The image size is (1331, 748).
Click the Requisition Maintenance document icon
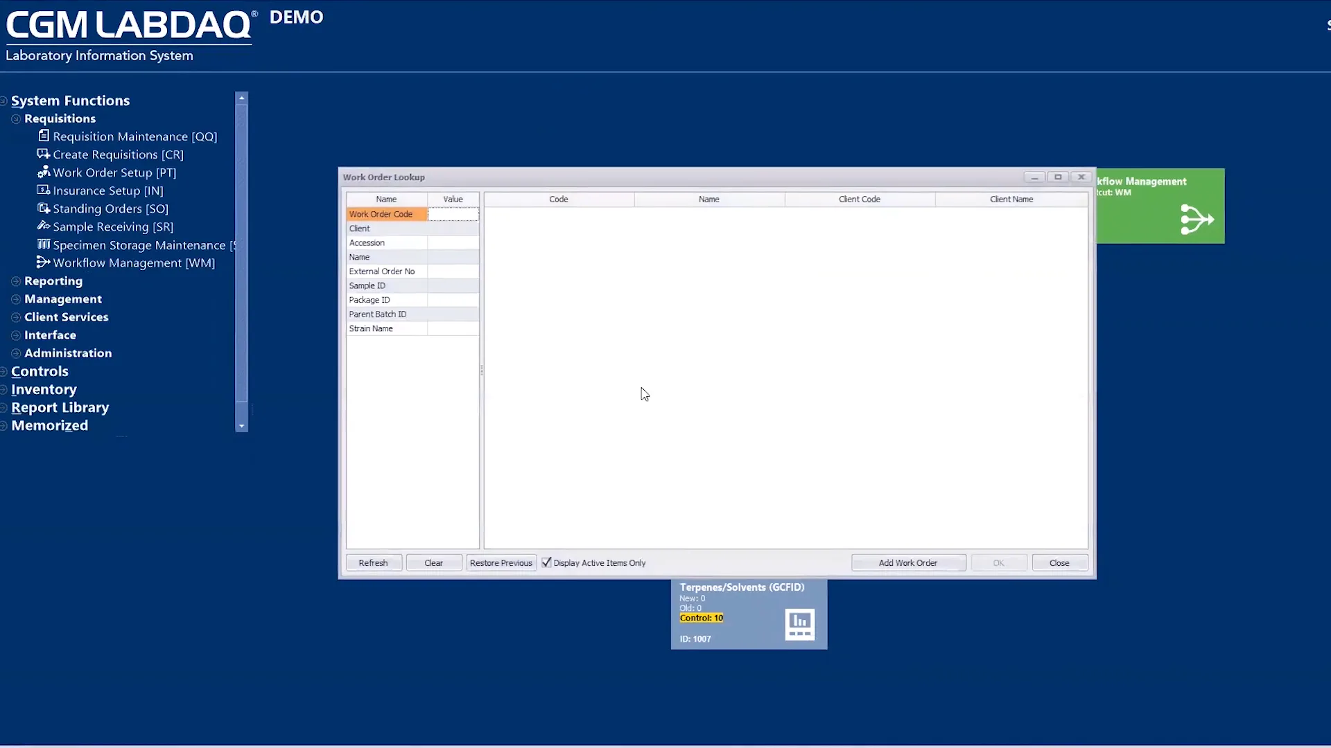click(44, 136)
